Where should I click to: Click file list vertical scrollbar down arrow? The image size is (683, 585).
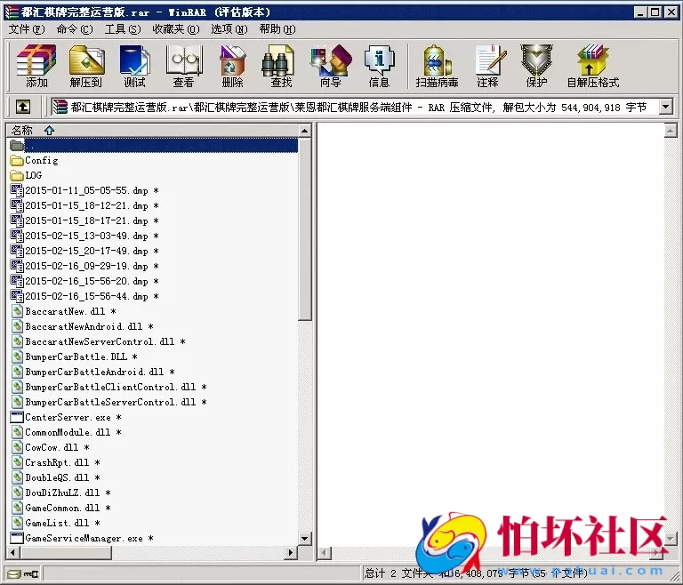(x=305, y=538)
